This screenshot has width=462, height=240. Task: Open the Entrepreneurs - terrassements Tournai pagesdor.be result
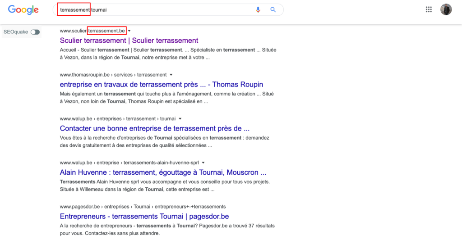[144, 217]
